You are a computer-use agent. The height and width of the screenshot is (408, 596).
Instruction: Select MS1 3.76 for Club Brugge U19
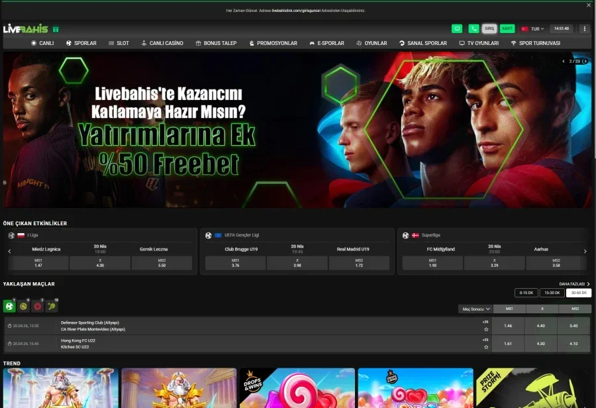[235, 263]
